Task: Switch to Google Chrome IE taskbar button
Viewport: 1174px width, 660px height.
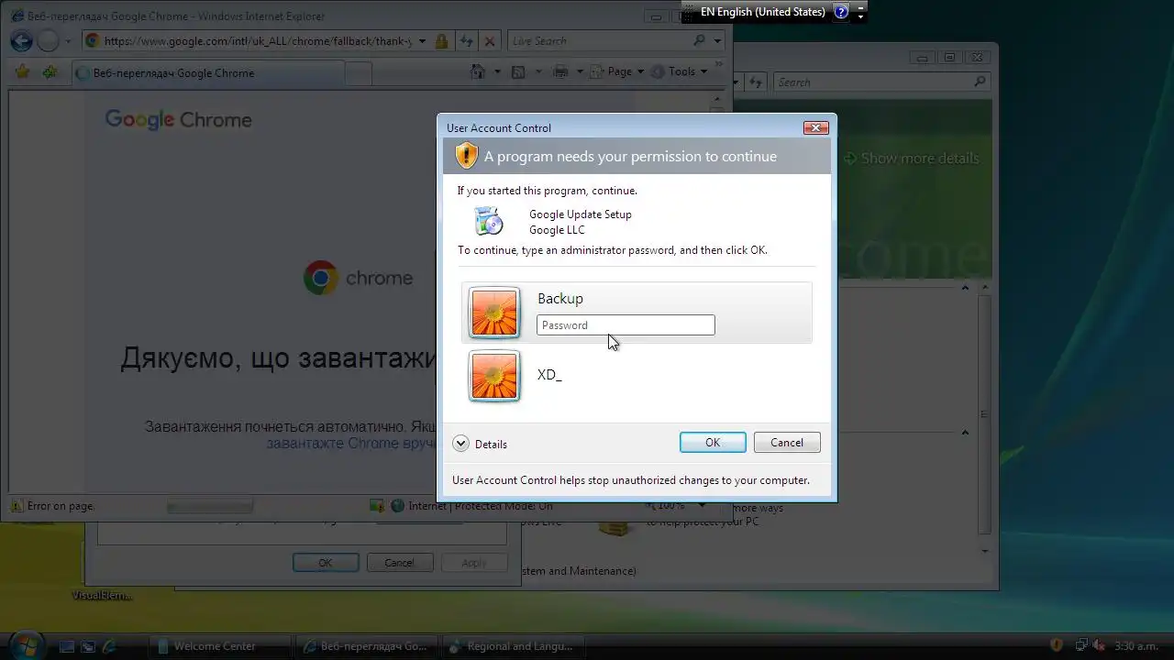Action: pyautogui.click(x=366, y=646)
